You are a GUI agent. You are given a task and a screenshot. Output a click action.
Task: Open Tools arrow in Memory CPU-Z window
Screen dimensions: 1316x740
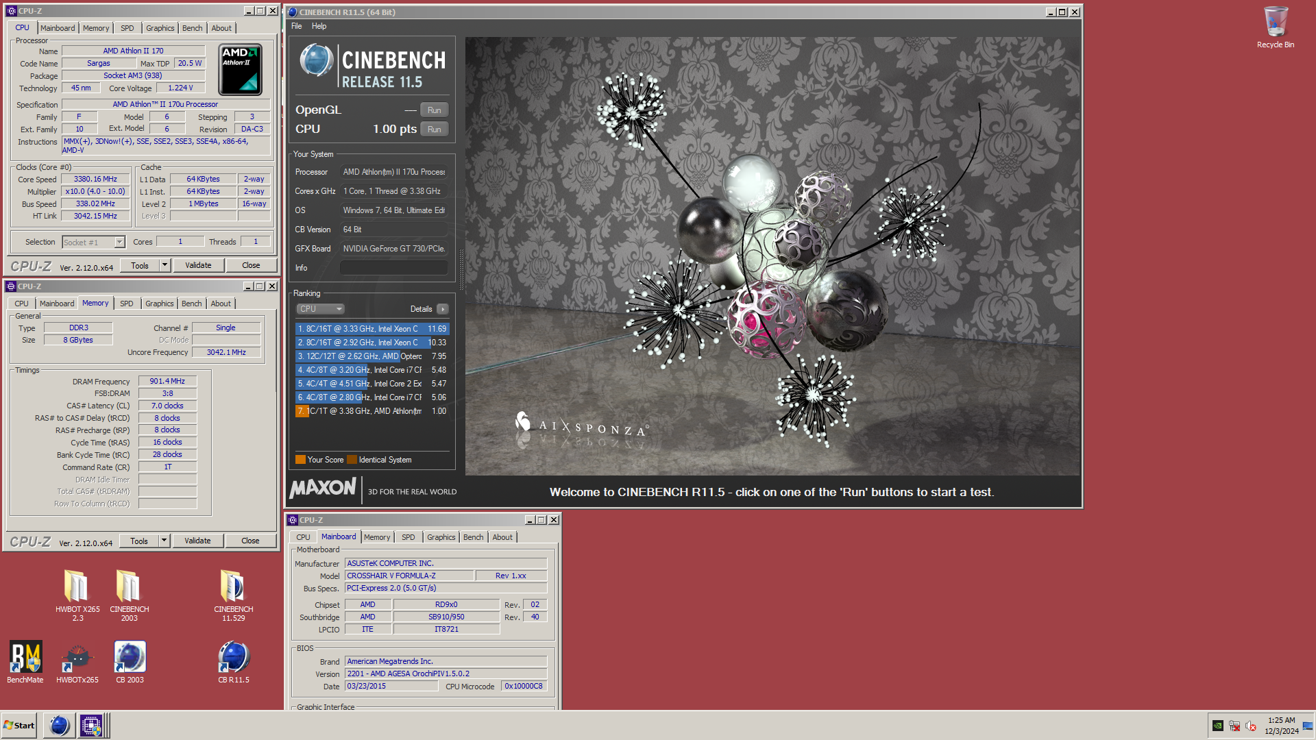[x=164, y=541]
